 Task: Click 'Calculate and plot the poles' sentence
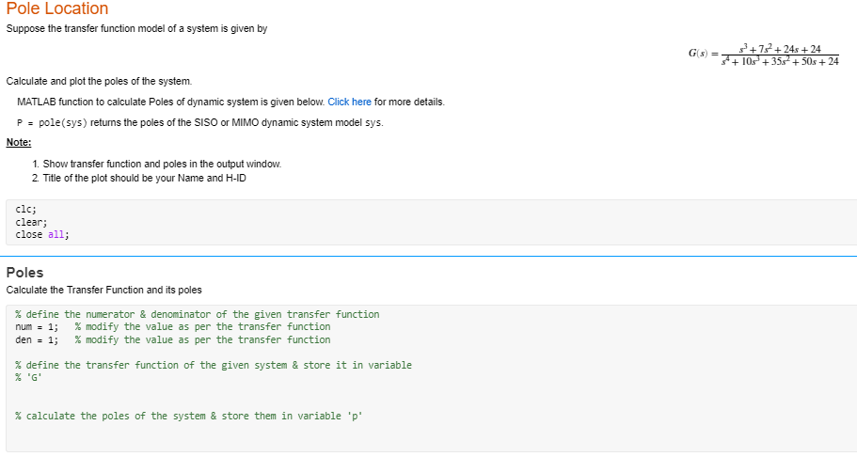[x=99, y=81]
